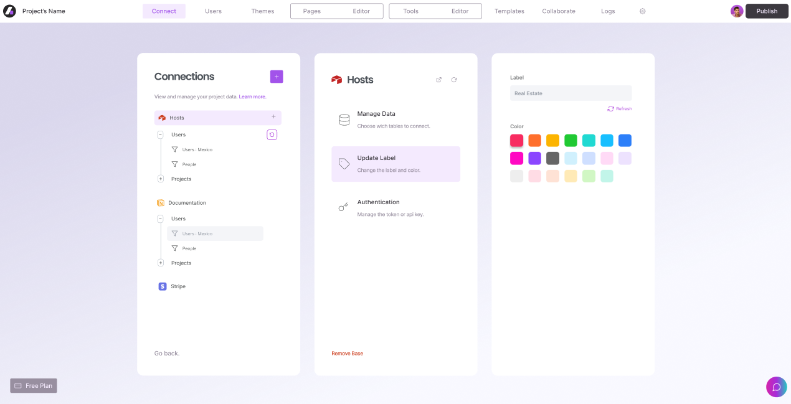The height and width of the screenshot is (404, 791).
Task: Click the Update Label tag icon
Action: 344,164
